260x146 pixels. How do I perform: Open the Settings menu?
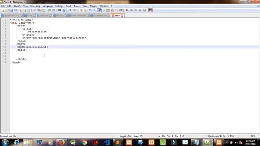(59, 6)
